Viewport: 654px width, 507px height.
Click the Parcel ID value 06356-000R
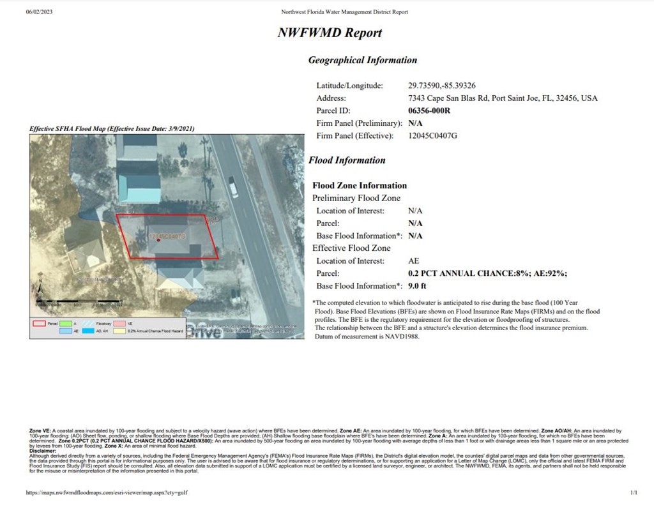click(429, 111)
